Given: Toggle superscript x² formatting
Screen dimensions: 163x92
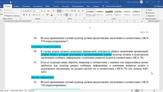Looking at the screenshot, I should pos(39,15).
